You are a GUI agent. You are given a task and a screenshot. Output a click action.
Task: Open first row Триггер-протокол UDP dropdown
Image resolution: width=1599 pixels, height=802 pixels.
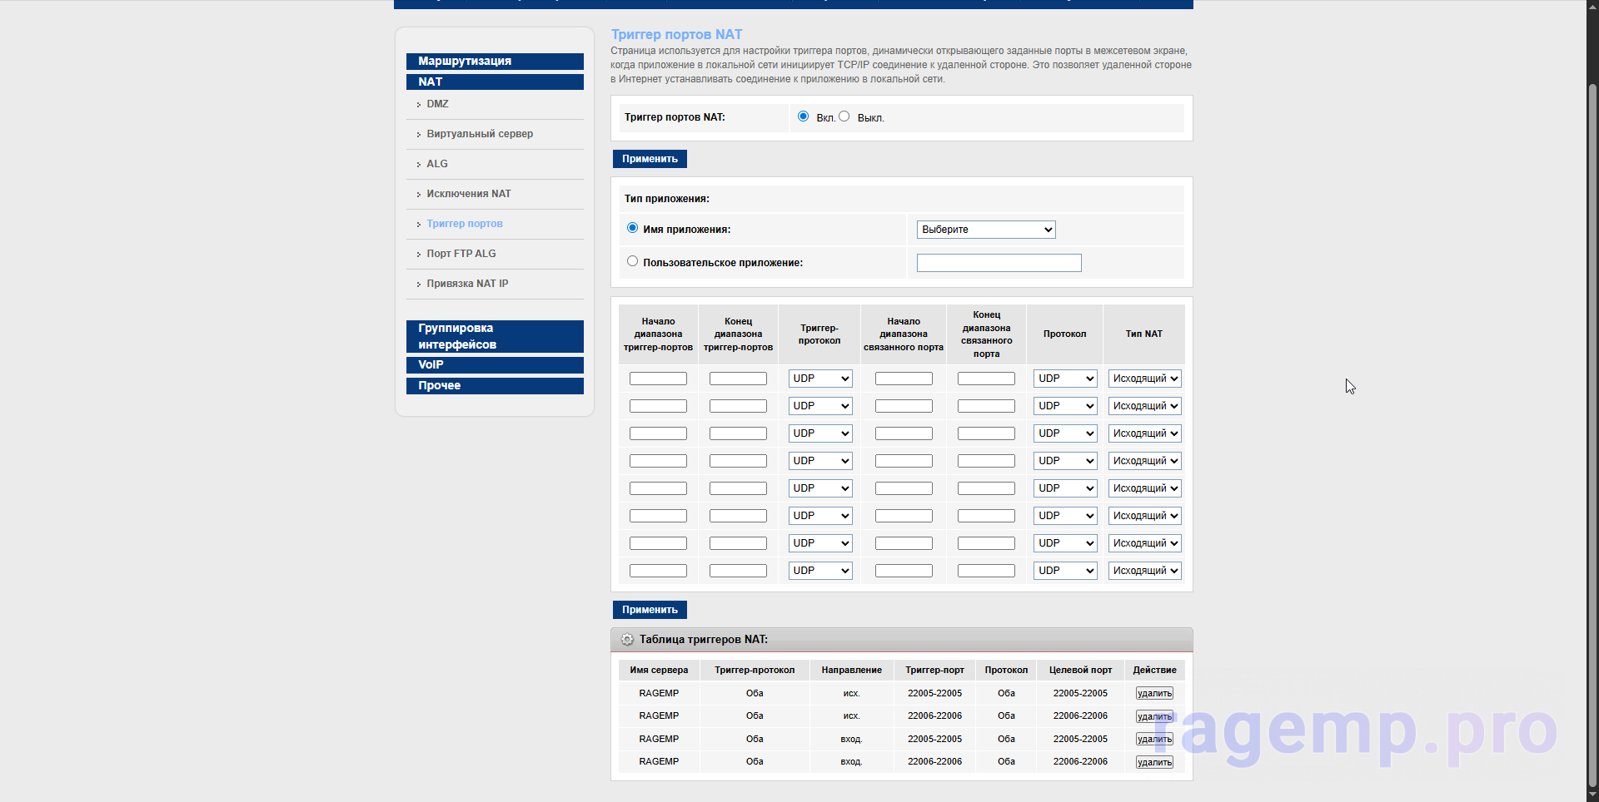tap(820, 379)
